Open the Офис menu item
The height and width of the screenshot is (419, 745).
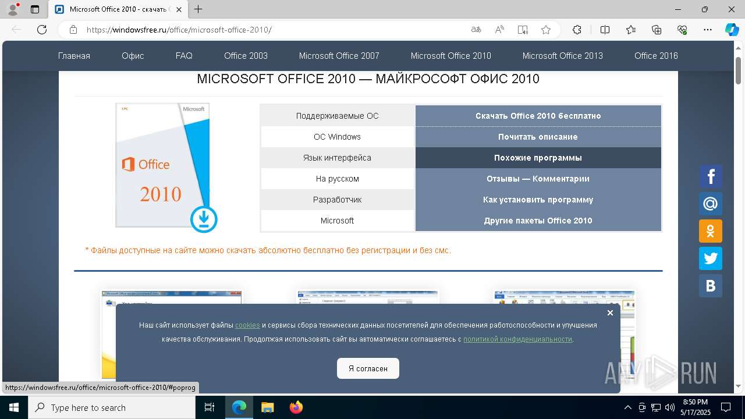pos(133,56)
